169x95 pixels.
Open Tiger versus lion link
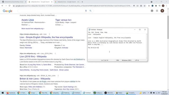(63, 20)
